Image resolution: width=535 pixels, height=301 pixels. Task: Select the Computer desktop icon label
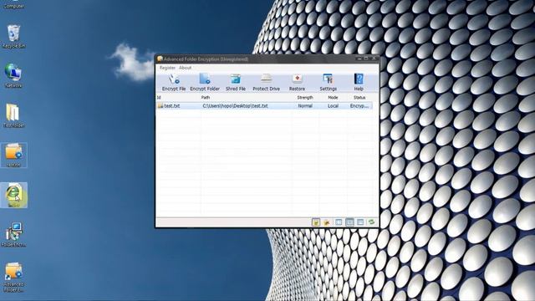(13, 6)
